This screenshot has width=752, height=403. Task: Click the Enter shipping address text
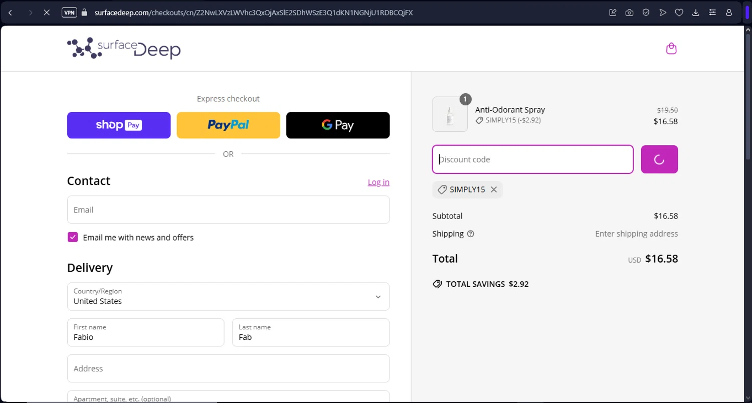636,234
